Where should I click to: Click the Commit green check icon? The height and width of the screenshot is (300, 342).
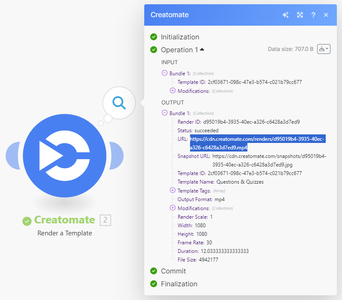(154, 271)
